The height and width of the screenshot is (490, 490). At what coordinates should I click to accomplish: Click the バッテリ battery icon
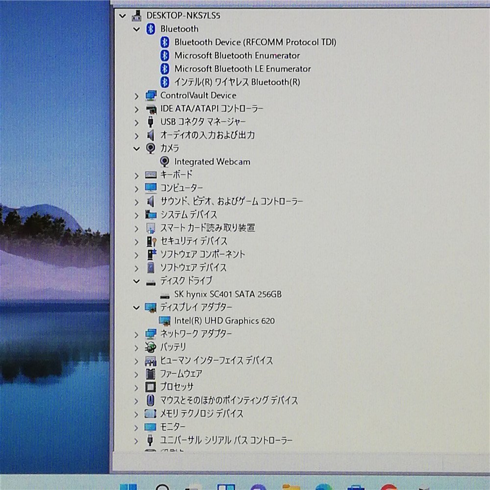coord(150,347)
